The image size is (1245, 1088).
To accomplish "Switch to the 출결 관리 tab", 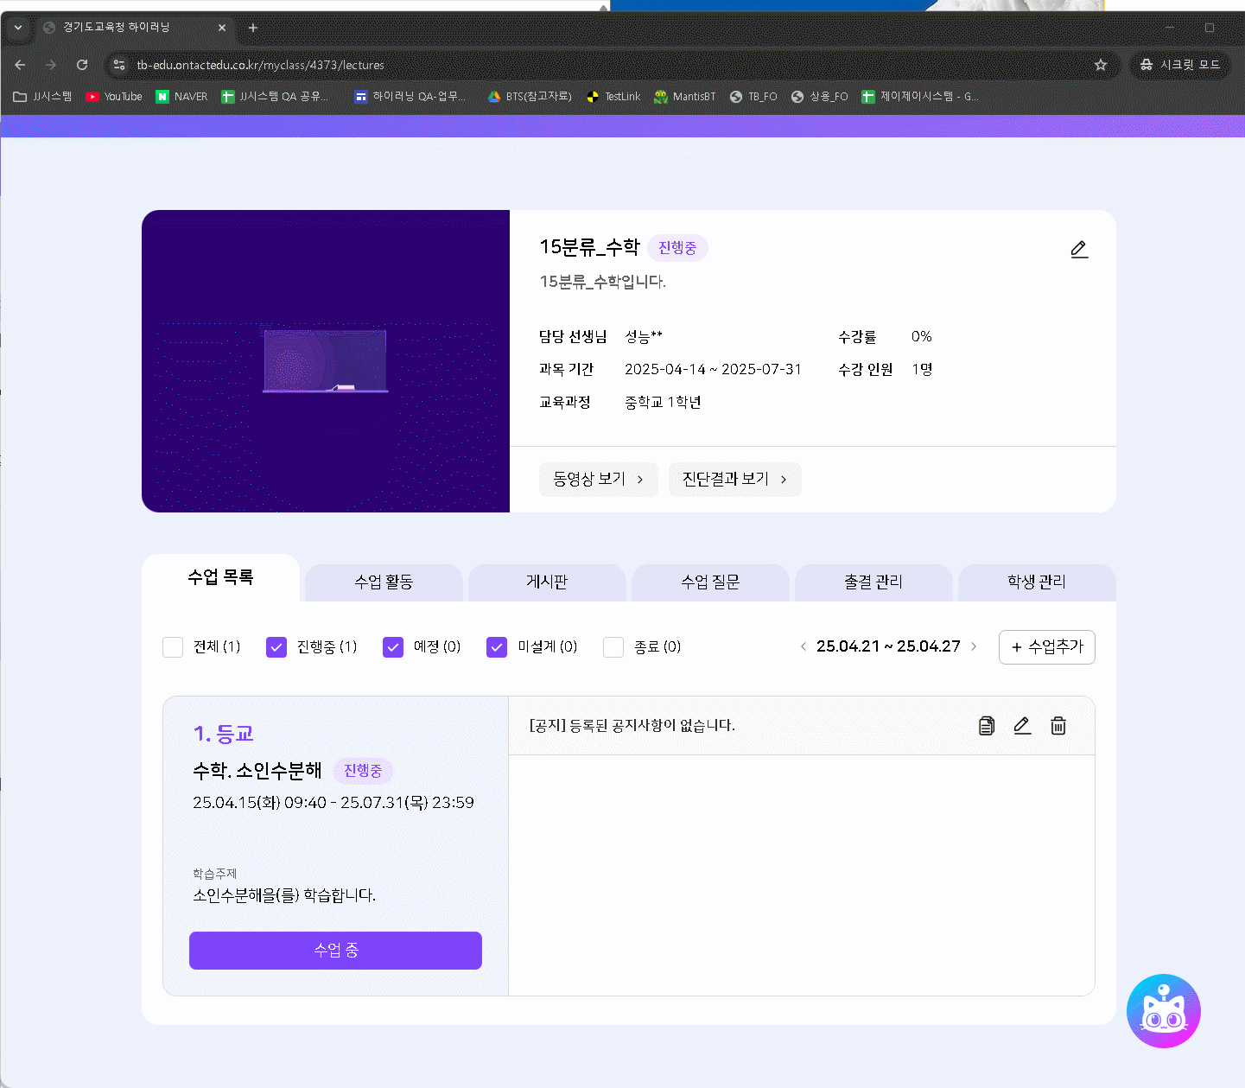I will point(873,582).
